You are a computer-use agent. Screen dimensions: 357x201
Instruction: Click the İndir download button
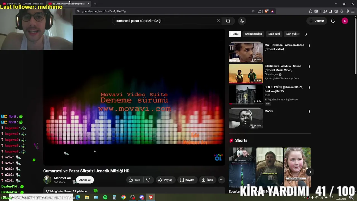coord(208,180)
